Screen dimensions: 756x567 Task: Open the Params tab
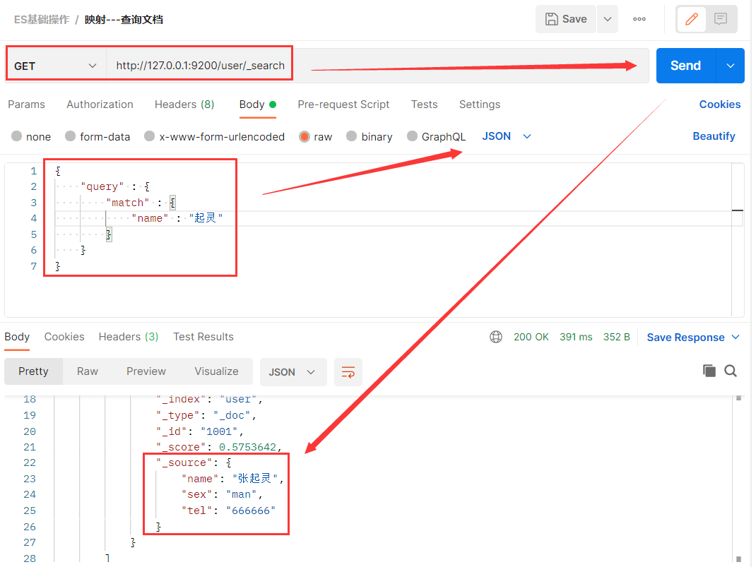(x=27, y=105)
